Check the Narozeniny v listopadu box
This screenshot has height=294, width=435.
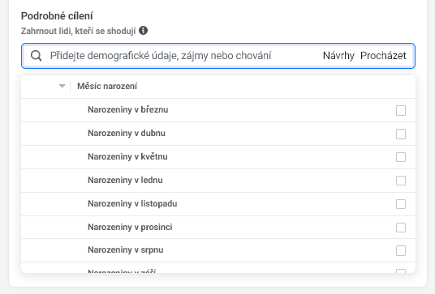401,204
